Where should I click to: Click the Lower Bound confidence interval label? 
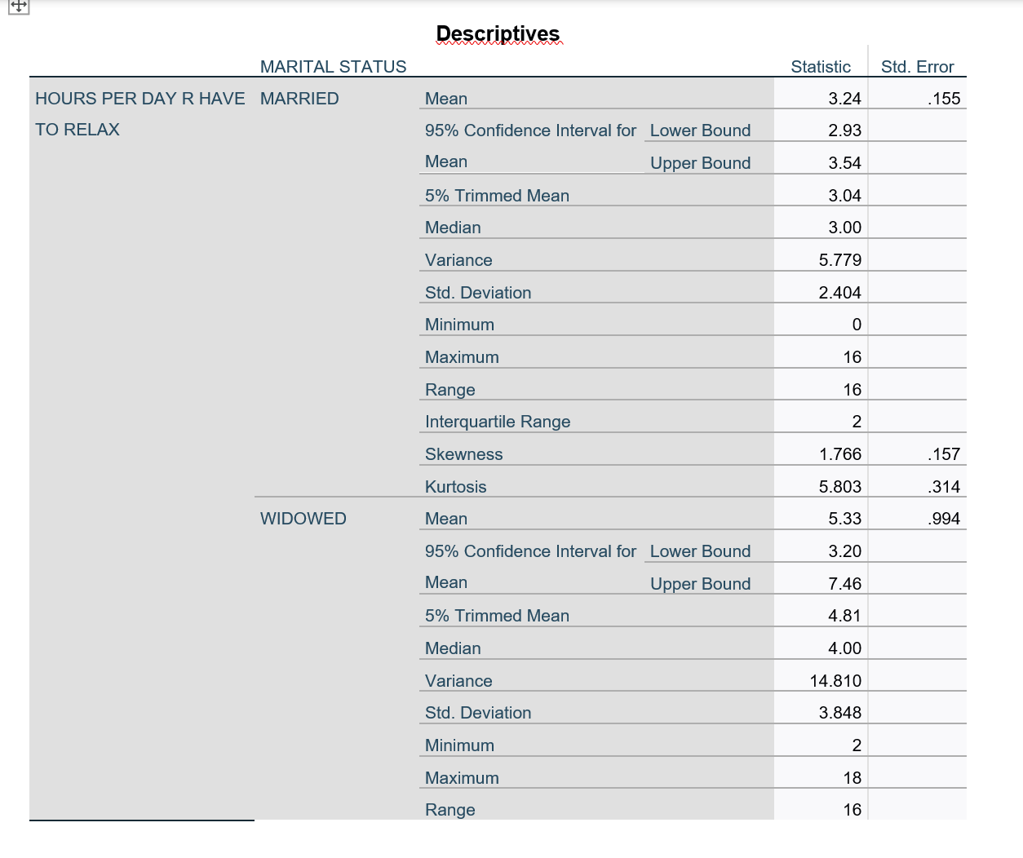(699, 130)
